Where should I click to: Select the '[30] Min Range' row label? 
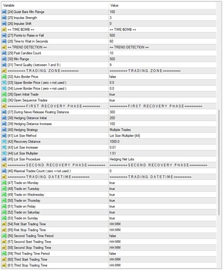pyautogui.click(x=18, y=59)
